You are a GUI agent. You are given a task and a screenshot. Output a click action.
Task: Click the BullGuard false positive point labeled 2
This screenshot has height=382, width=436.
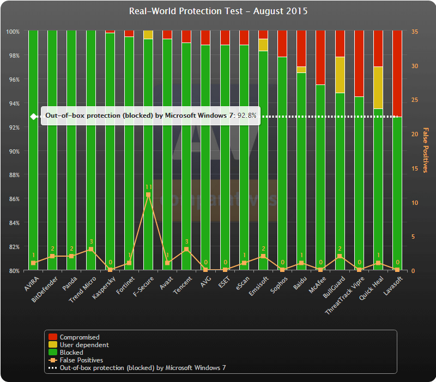(x=340, y=256)
